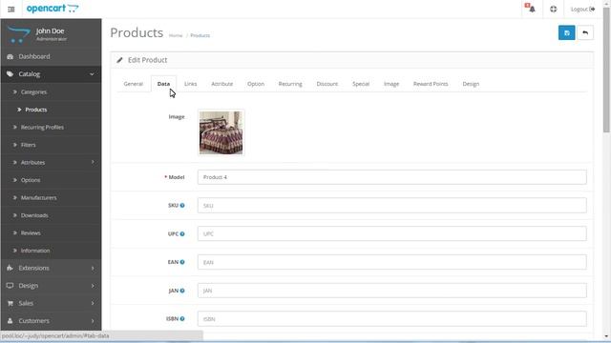Open Filters in the sidebar
611x343 pixels.
point(28,145)
